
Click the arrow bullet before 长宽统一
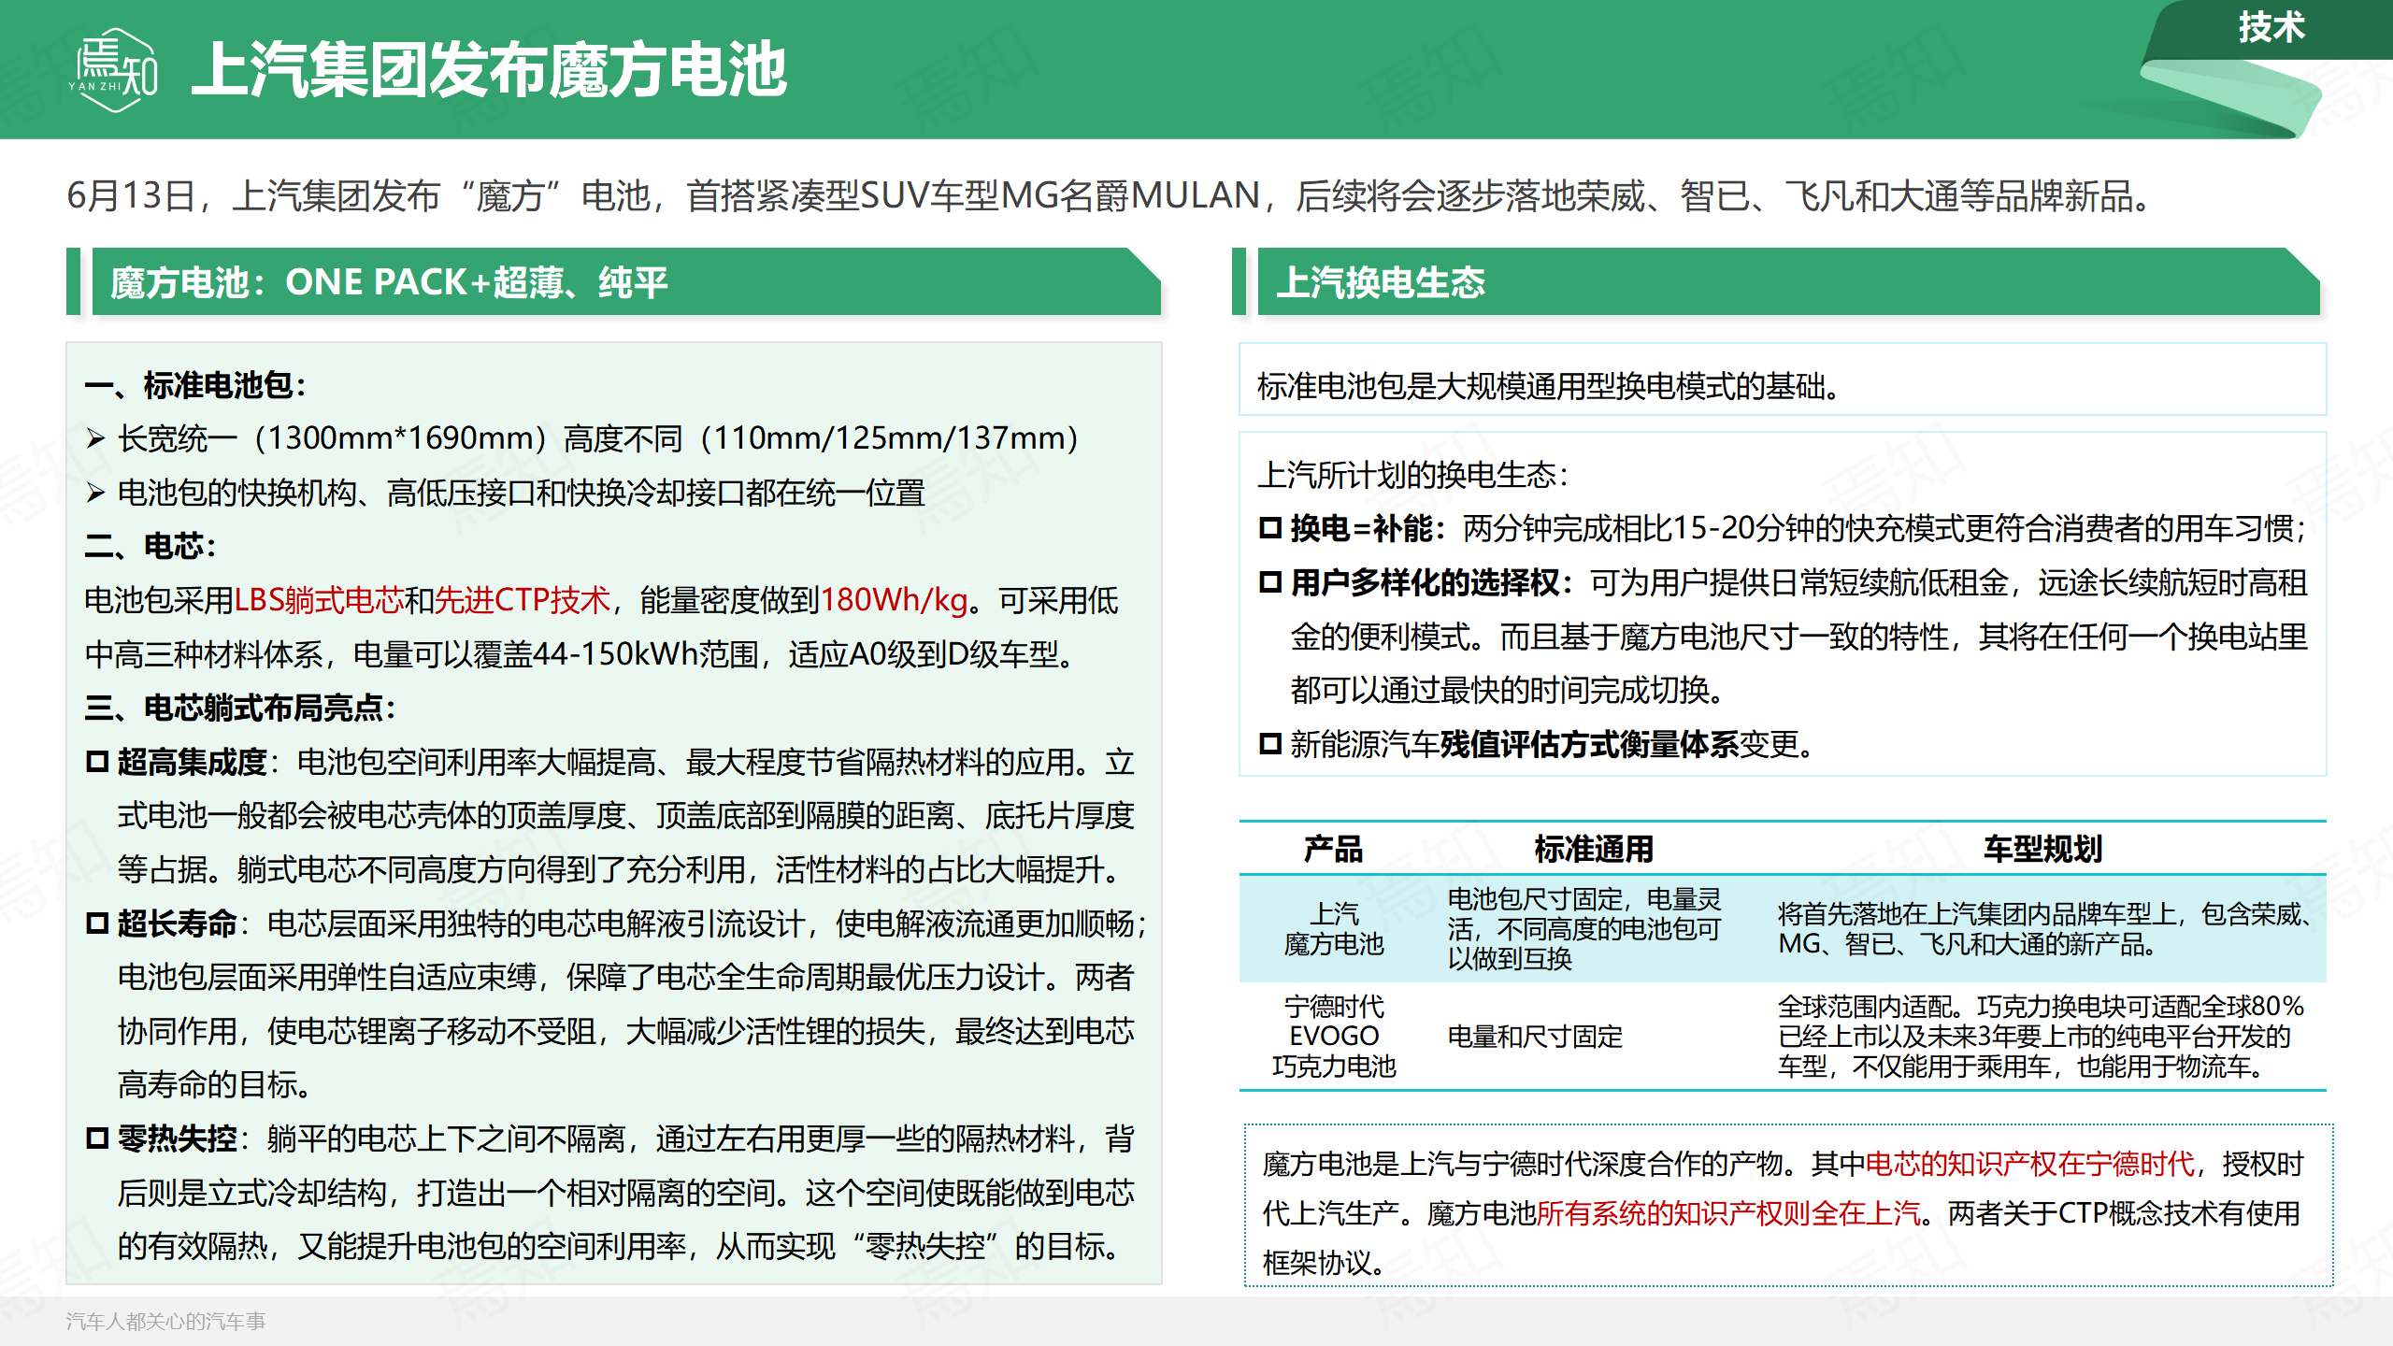point(95,438)
